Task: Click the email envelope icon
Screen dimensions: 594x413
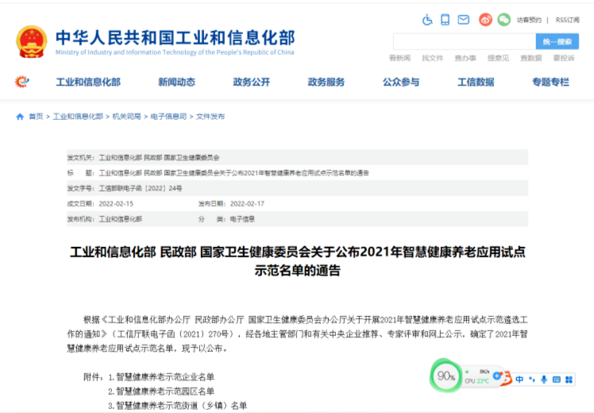Action: click(465, 20)
